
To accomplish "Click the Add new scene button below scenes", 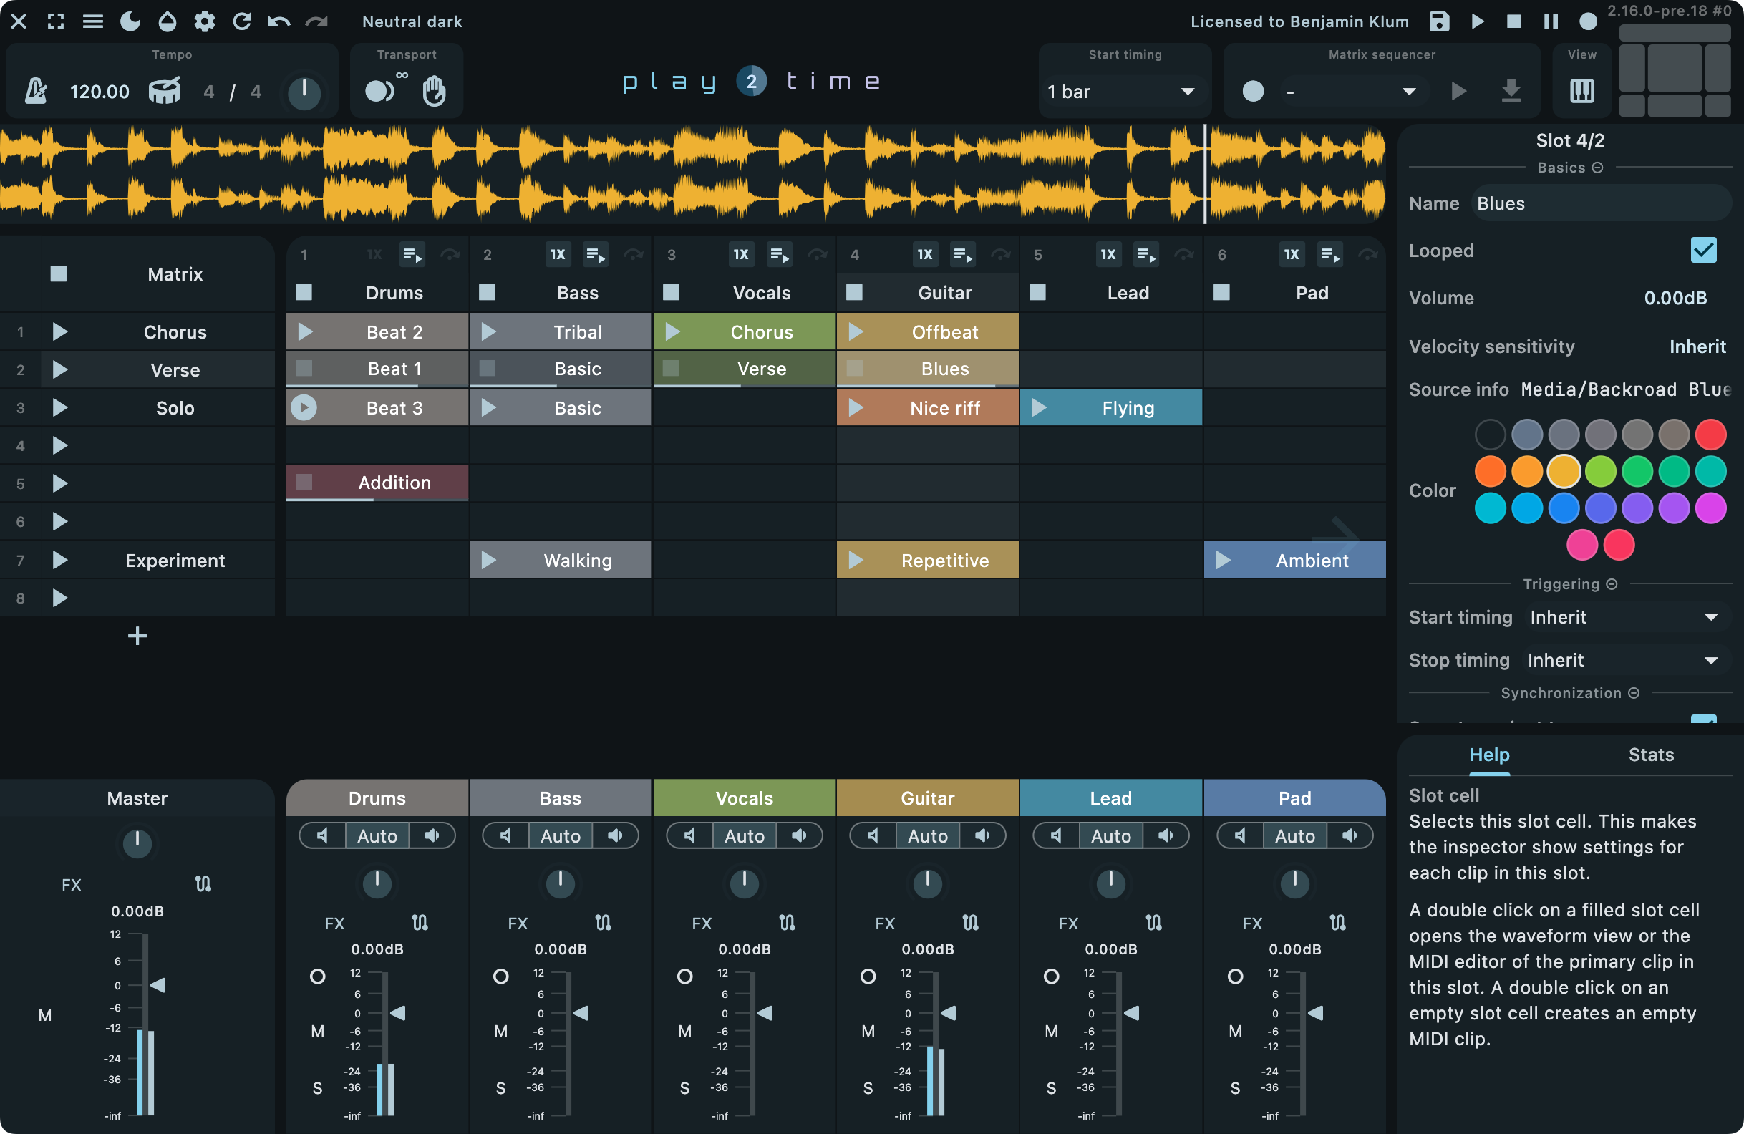I will [137, 636].
